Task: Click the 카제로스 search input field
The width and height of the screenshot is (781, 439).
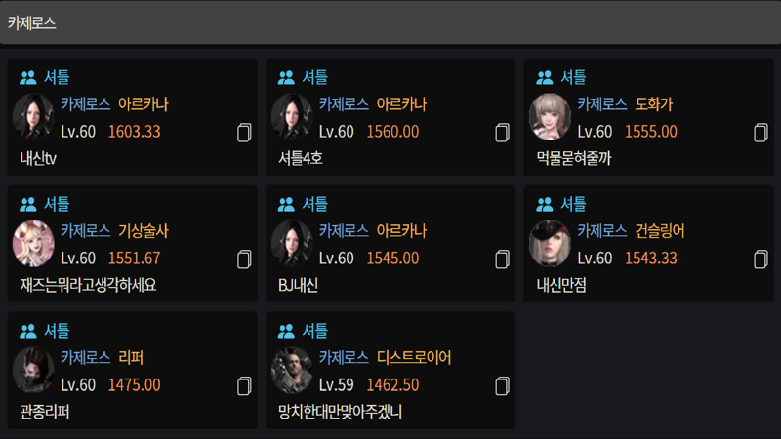Action: coord(390,22)
